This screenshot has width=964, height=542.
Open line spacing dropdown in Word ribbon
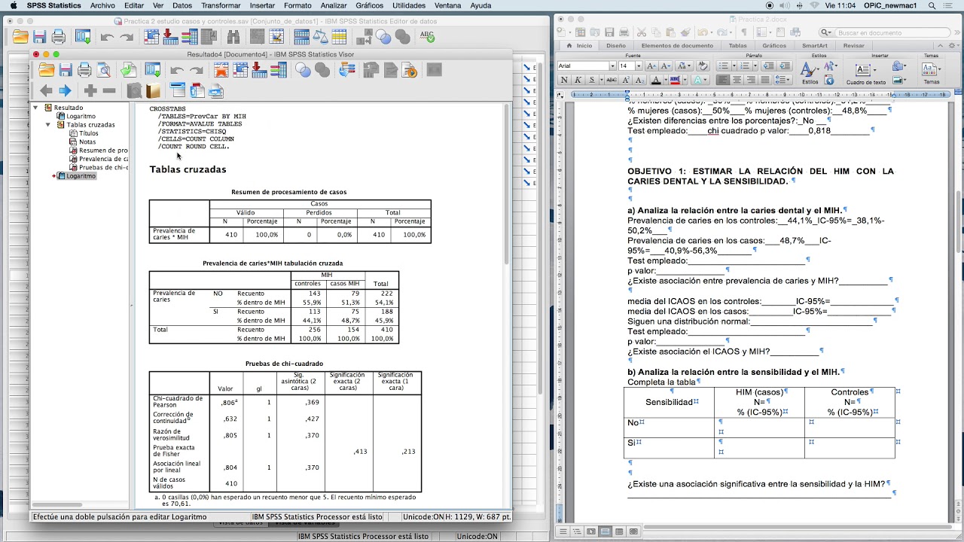pos(782,80)
